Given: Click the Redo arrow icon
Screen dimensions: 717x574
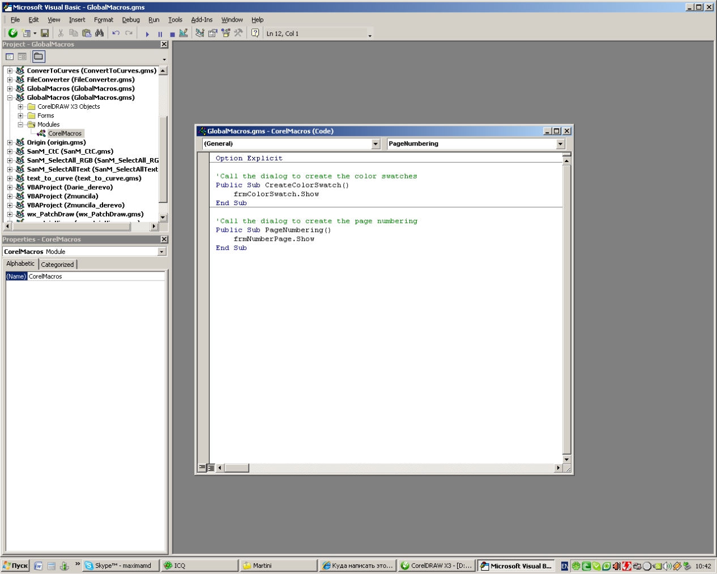Looking at the screenshot, I should (x=129, y=33).
